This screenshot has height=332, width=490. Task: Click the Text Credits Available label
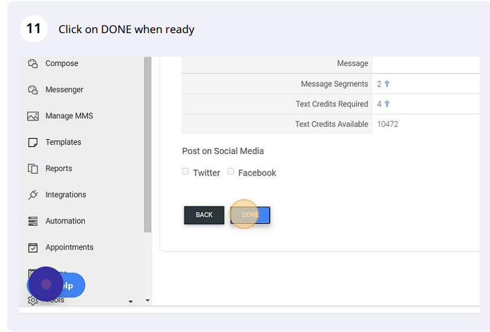pos(332,124)
